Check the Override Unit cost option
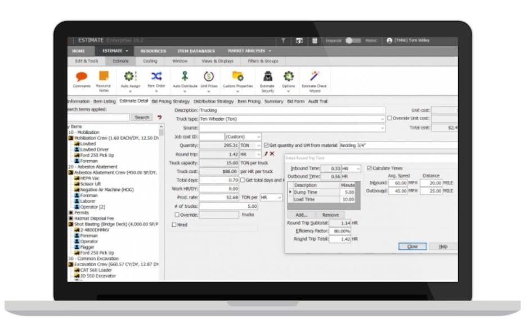The image size is (529, 333). [x=390, y=117]
